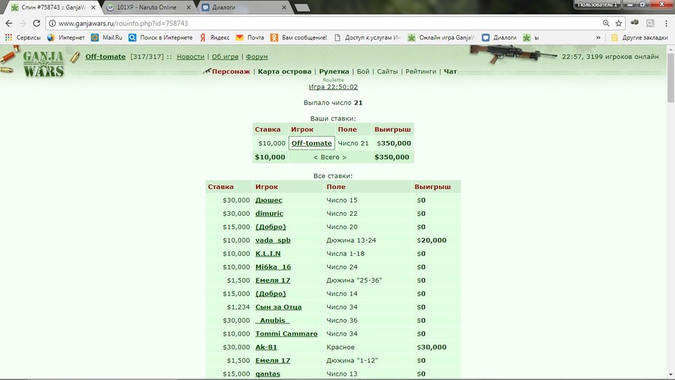Screen dimensions: 675x380
Task: Open the bookmark labeled ы
Action: [x=531, y=38]
